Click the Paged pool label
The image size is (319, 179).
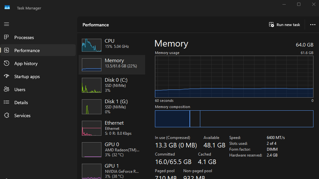tap(165, 171)
